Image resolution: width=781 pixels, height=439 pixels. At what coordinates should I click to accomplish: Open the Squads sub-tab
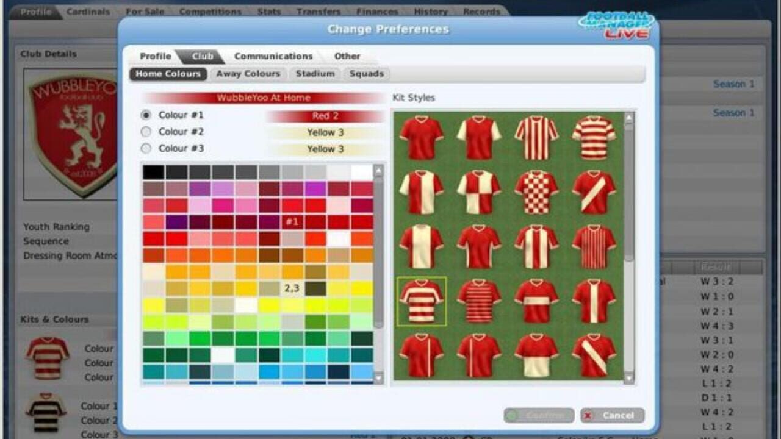coord(367,74)
